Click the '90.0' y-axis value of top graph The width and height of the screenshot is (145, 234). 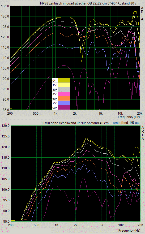click(x=5, y=99)
